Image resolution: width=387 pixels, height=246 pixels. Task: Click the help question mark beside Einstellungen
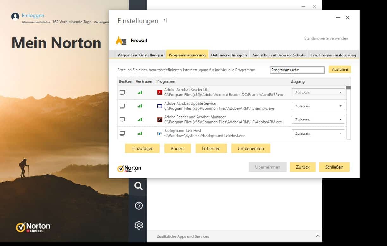coord(164,21)
